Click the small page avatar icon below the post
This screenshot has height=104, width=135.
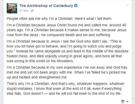123,101
